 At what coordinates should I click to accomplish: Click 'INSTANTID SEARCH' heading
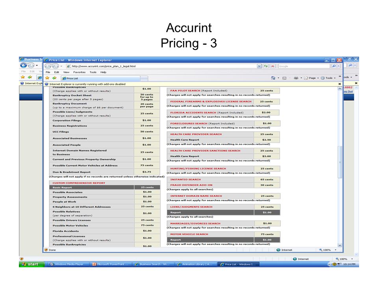pos(185,180)
